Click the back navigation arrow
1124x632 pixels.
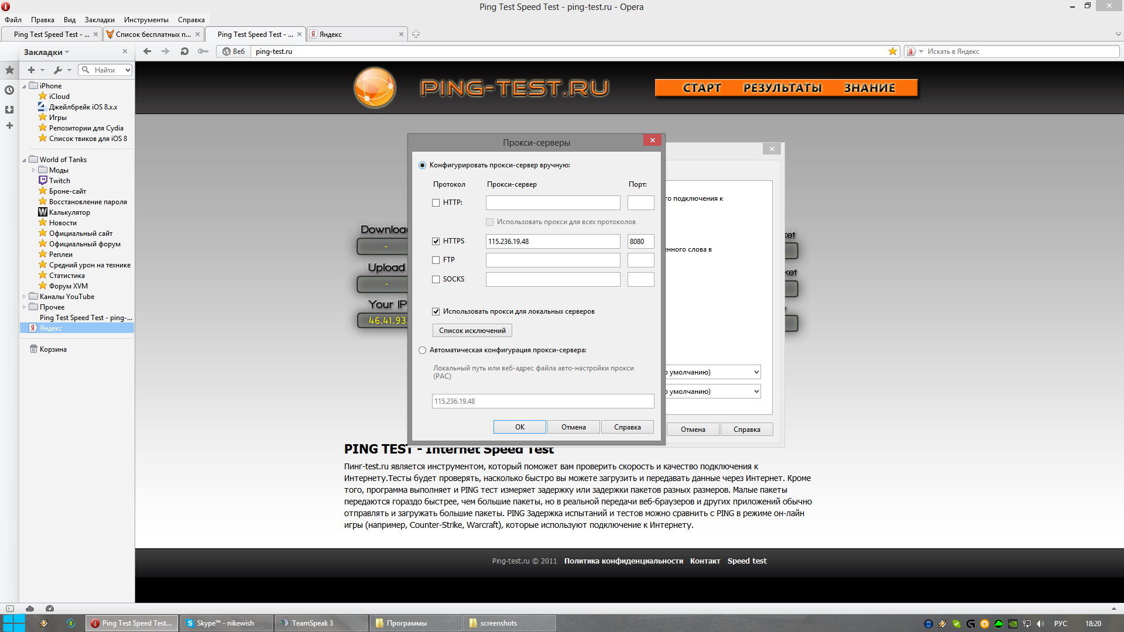pos(148,51)
